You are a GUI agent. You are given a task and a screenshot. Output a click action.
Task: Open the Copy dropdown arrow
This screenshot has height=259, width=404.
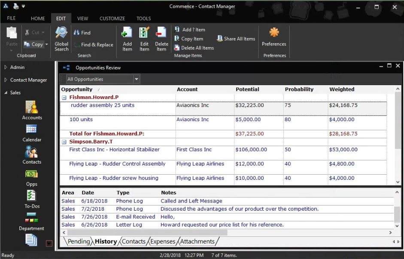click(47, 45)
